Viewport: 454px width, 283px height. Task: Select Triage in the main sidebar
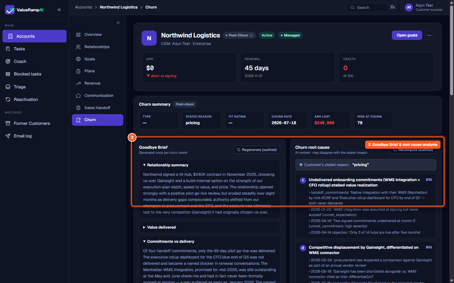tap(34, 87)
